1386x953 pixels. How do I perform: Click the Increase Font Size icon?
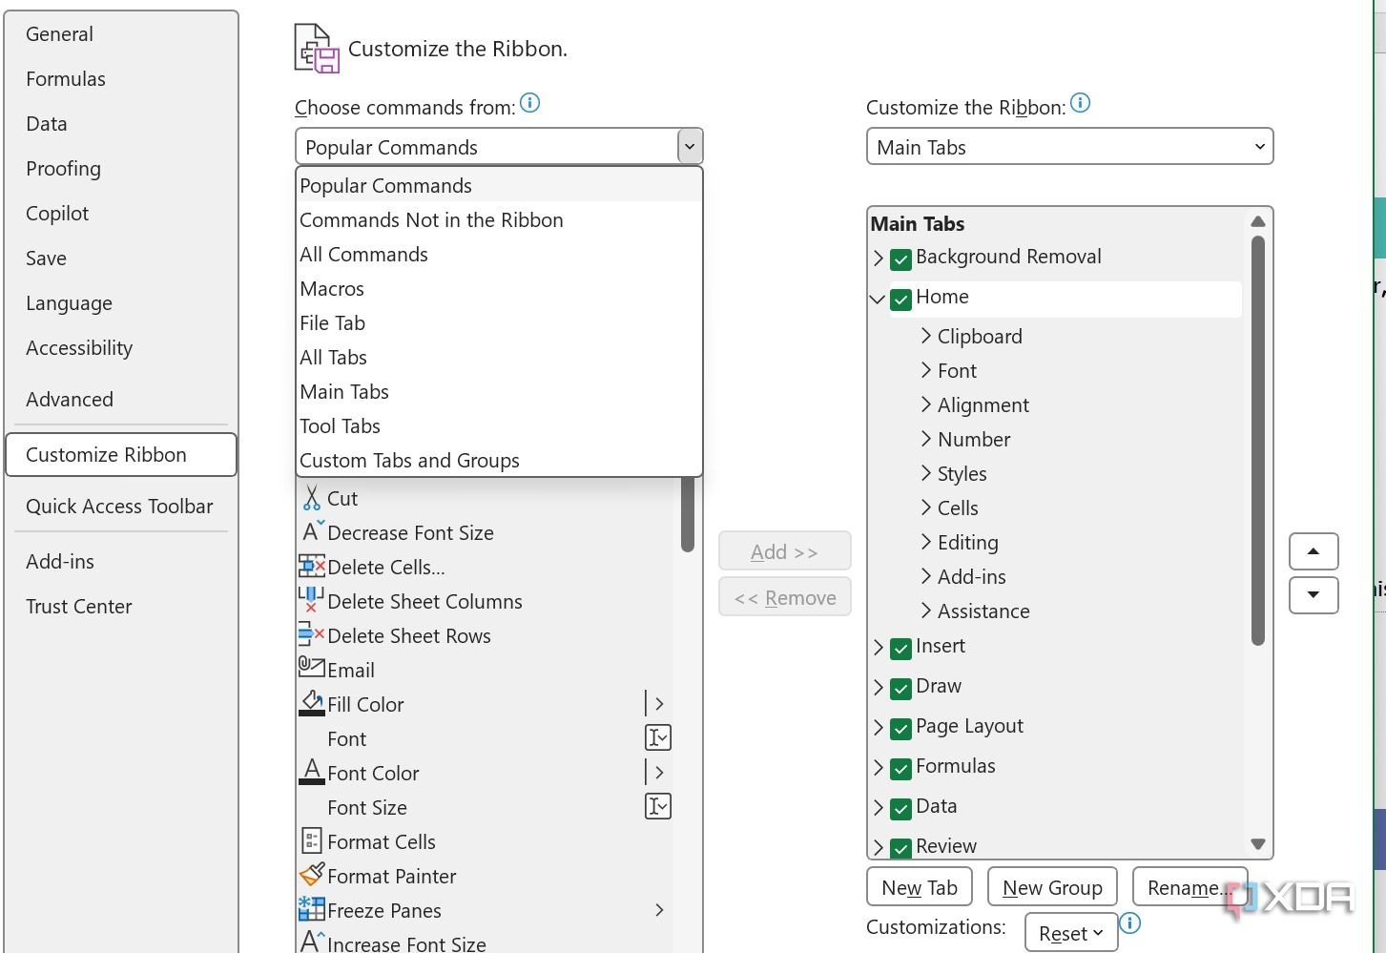[313, 943]
